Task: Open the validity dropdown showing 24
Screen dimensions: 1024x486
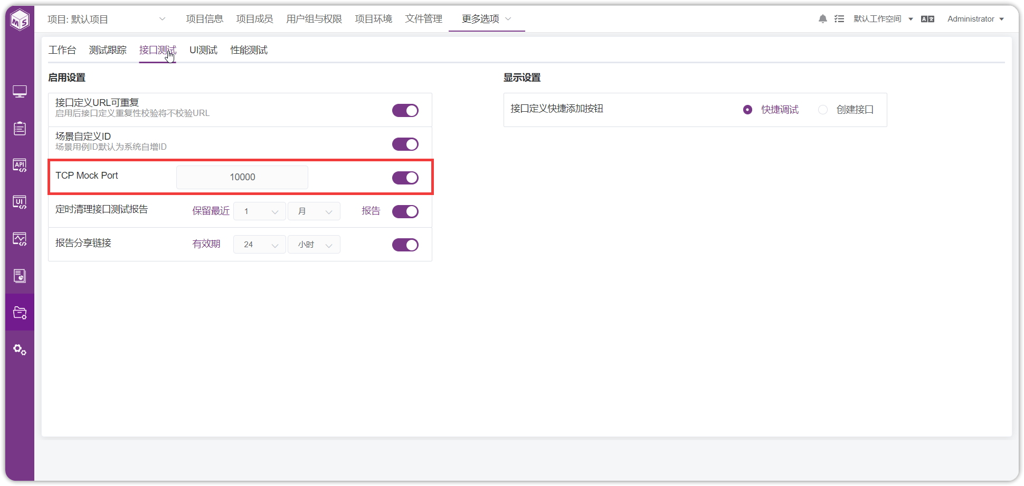Action: 260,245
